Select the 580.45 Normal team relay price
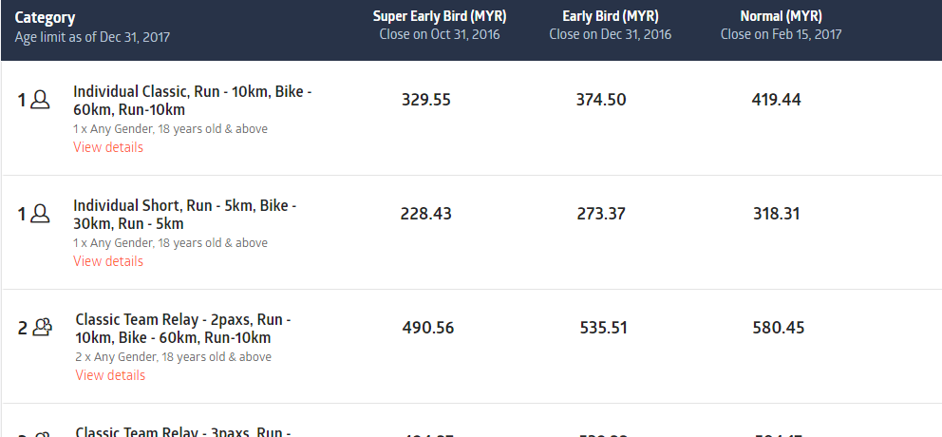The height and width of the screenshot is (437, 942). pyautogui.click(x=779, y=328)
